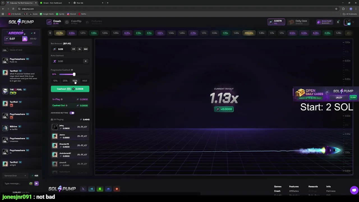Open the YouTube bookmark
The height and width of the screenshot is (202, 359).
tap(15, 14)
